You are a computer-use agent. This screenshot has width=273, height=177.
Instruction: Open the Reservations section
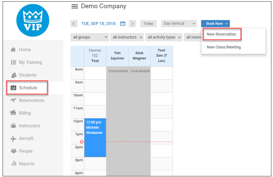point(31,100)
